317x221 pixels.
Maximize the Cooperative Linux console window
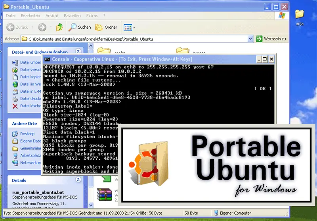(x=264, y=59)
